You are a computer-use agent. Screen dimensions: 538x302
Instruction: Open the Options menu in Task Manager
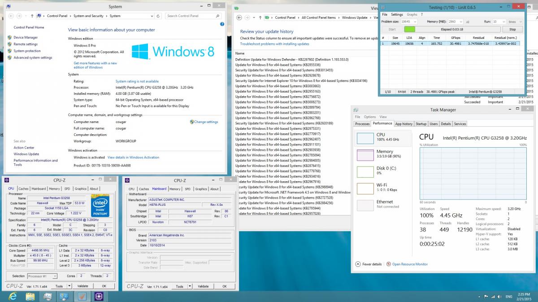(x=370, y=117)
